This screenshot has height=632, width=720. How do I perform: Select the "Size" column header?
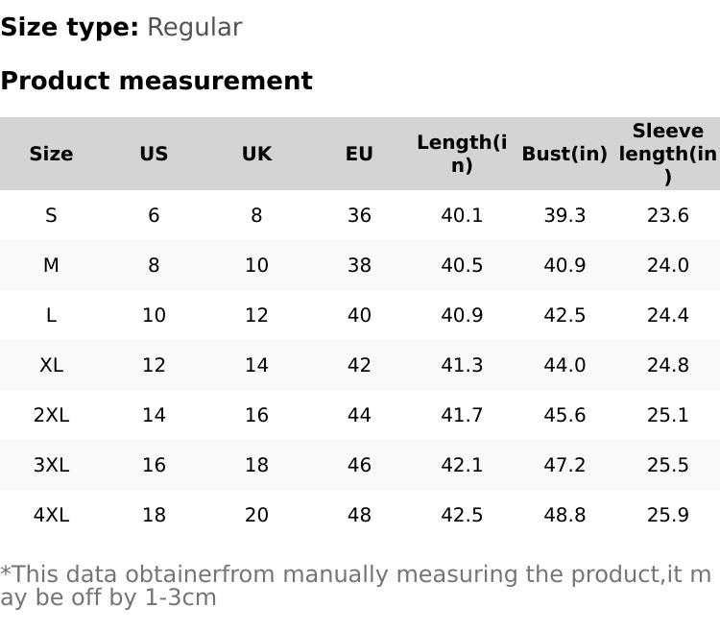click(x=51, y=154)
